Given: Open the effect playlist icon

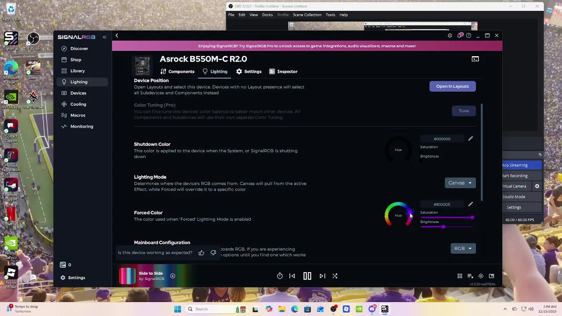Looking at the screenshot, I should point(470,276).
